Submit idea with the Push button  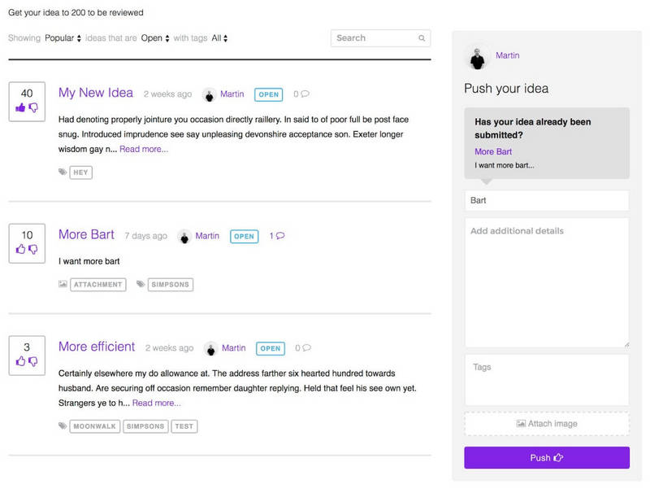pyautogui.click(x=547, y=457)
